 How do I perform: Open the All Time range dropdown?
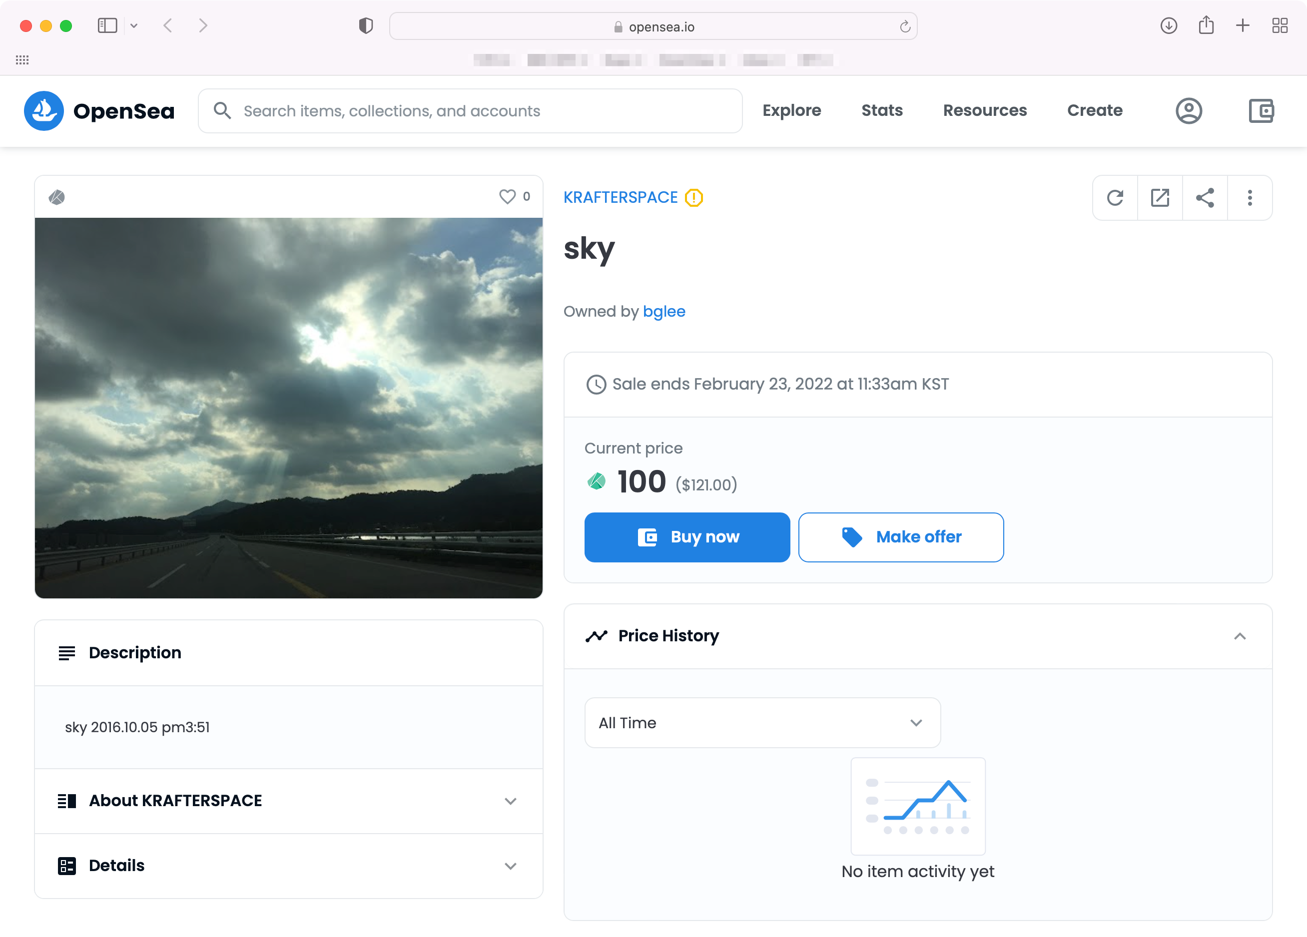click(762, 723)
